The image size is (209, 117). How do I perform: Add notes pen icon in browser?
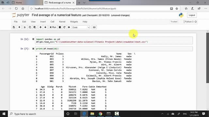pyautogui.click(x=192, y=8)
